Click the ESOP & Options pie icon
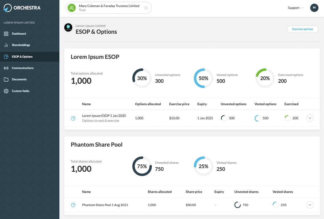Image resolution: width=324 pixels, height=219 pixels. pyautogui.click(x=6, y=57)
